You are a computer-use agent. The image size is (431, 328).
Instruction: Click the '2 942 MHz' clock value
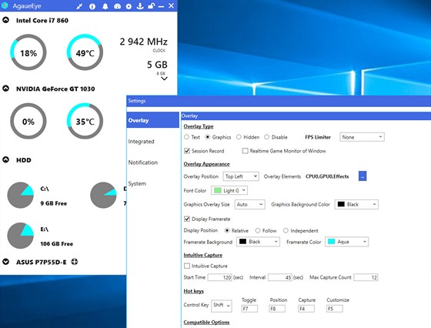(143, 42)
